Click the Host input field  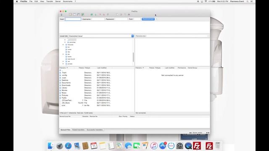[x=73, y=19]
